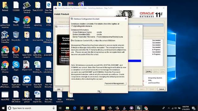Show hidden system tray icons
198x111 pixels.
tap(169, 108)
